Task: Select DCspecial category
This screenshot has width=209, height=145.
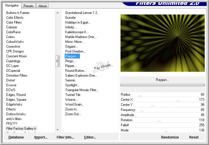Action: 13,71
